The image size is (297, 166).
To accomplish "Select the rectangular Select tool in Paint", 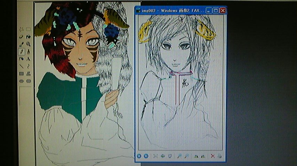I will point(29,29).
